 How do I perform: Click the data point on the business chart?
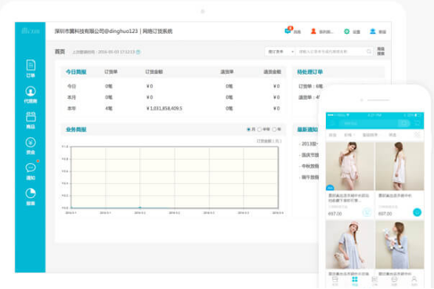(139, 208)
